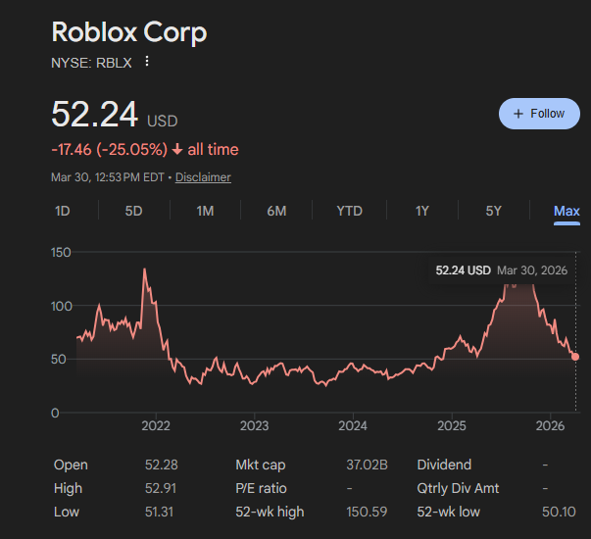Show year-to-date YTD chart

[349, 211]
